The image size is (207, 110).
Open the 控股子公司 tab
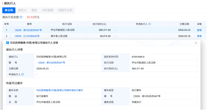tap(65, 10)
